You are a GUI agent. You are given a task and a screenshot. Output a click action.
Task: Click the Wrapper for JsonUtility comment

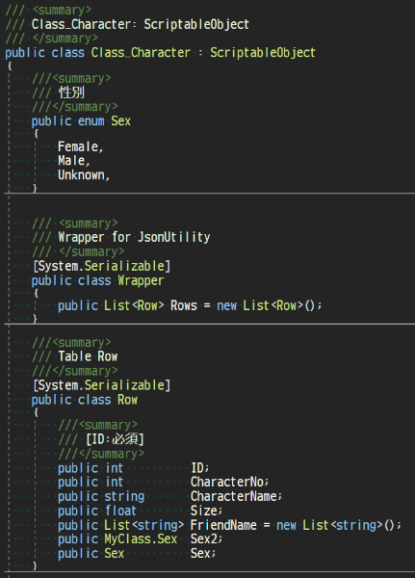(134, 237)
